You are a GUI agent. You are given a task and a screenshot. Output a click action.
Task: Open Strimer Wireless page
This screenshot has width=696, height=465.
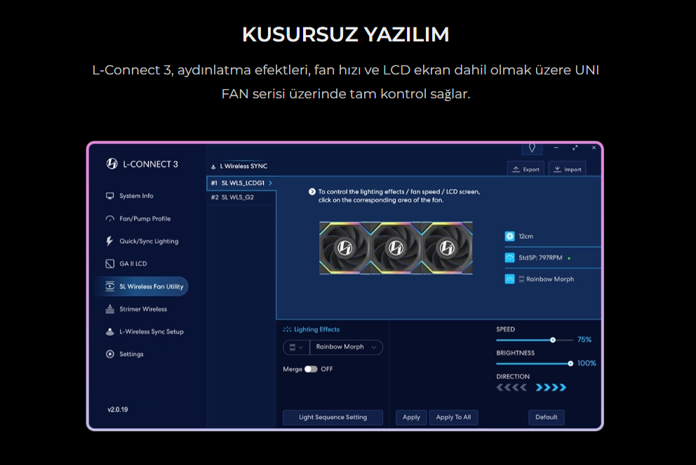tap(143, 309)
